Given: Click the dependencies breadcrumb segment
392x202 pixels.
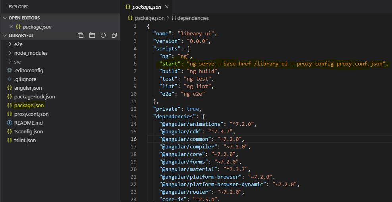Looking at the screenshot, I should pos(193,18).
